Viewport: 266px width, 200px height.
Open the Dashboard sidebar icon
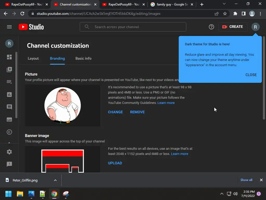[x=9, y=57]
